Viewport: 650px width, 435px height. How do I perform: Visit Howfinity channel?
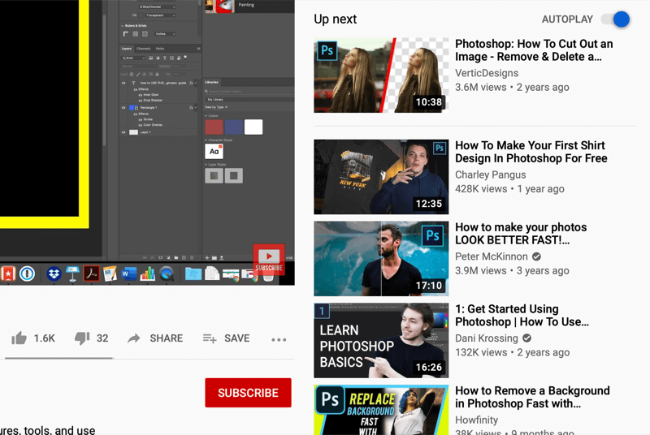[x=476, y=420]
